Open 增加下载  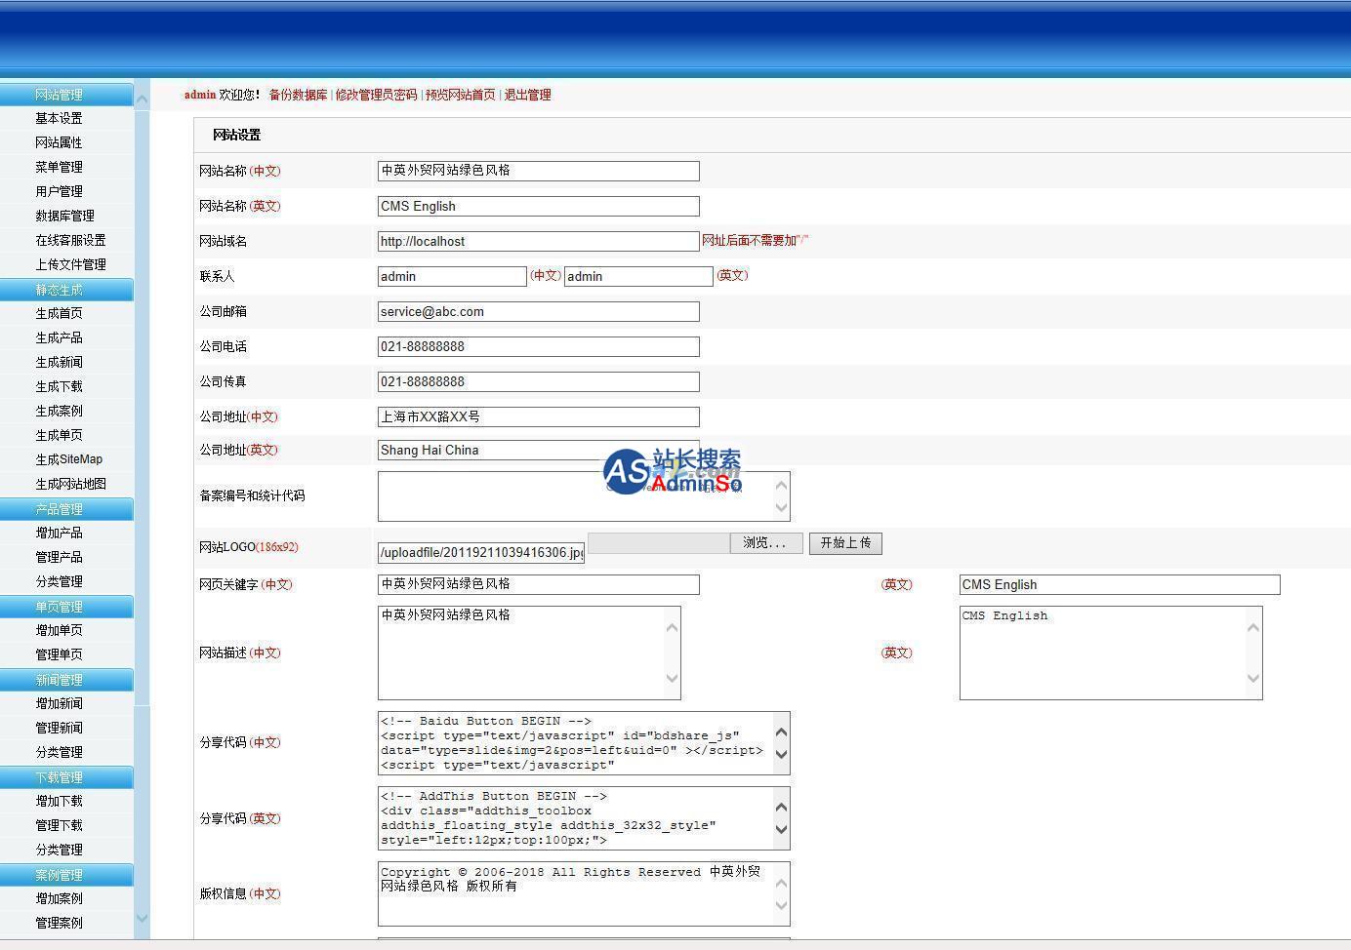[x=59, y=801]
